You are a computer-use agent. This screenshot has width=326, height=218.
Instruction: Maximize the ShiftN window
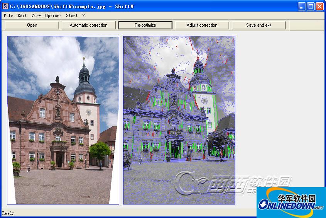pos(311,7)
